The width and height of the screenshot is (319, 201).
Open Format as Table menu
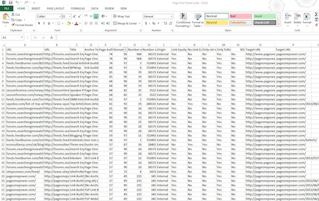(x=198, y=20)
